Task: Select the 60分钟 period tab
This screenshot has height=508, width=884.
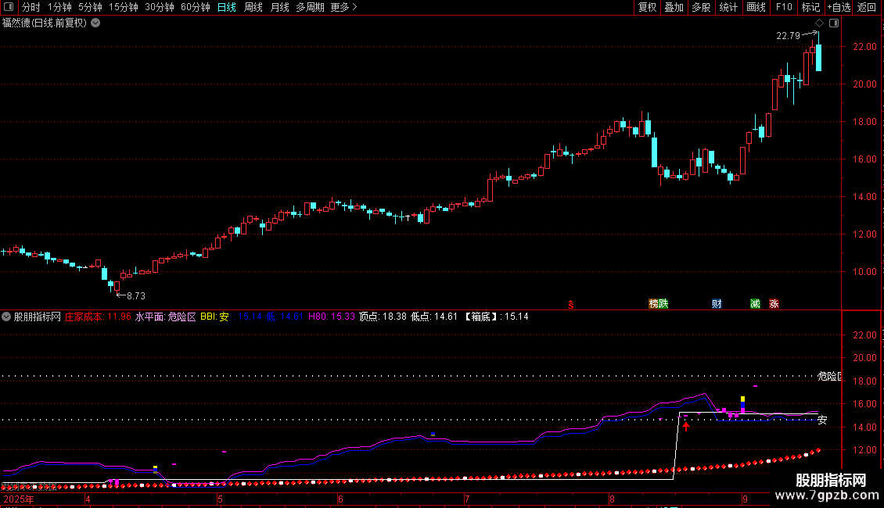Action: pos(195,7)
